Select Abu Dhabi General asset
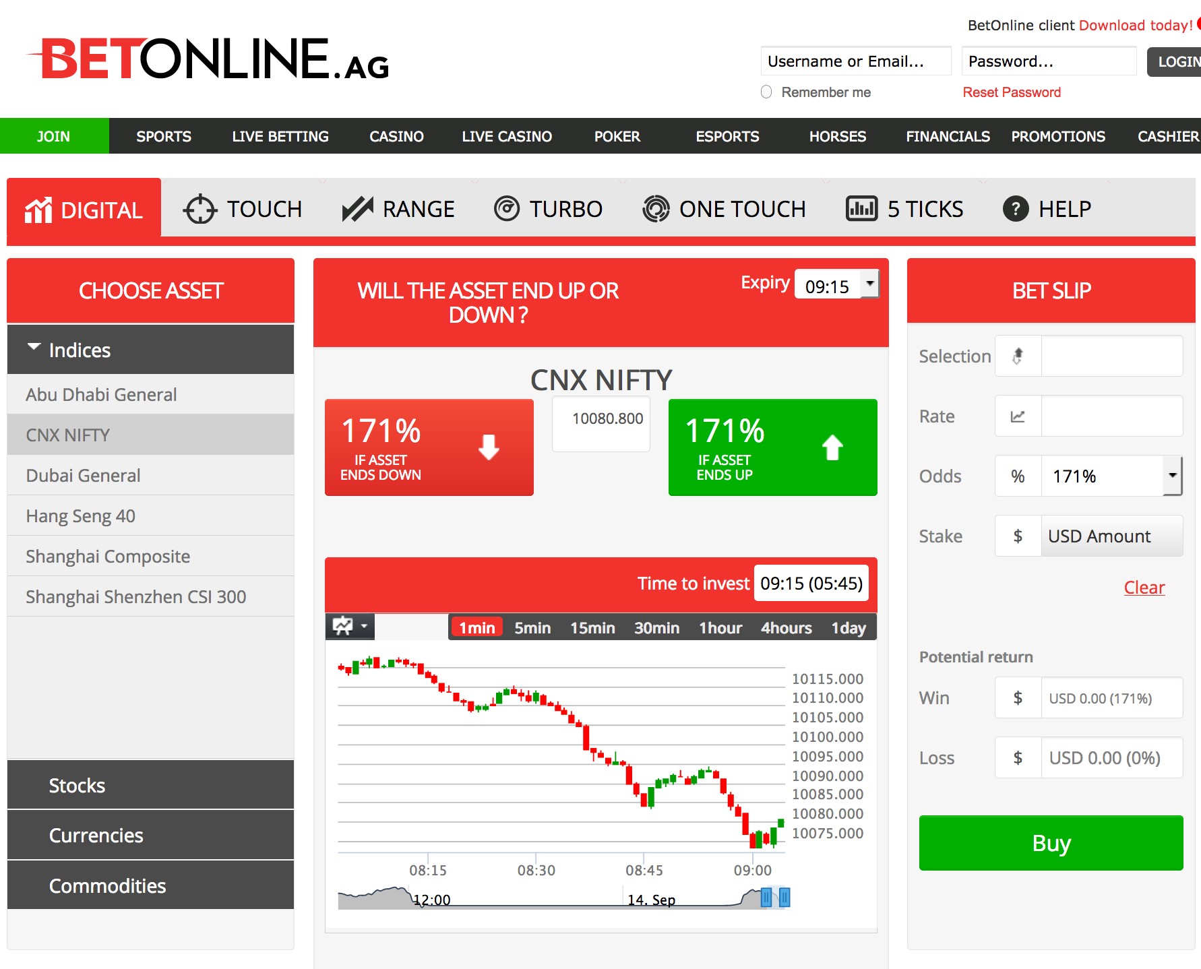The image size is (1201, 969). click(x=150, y=394)
